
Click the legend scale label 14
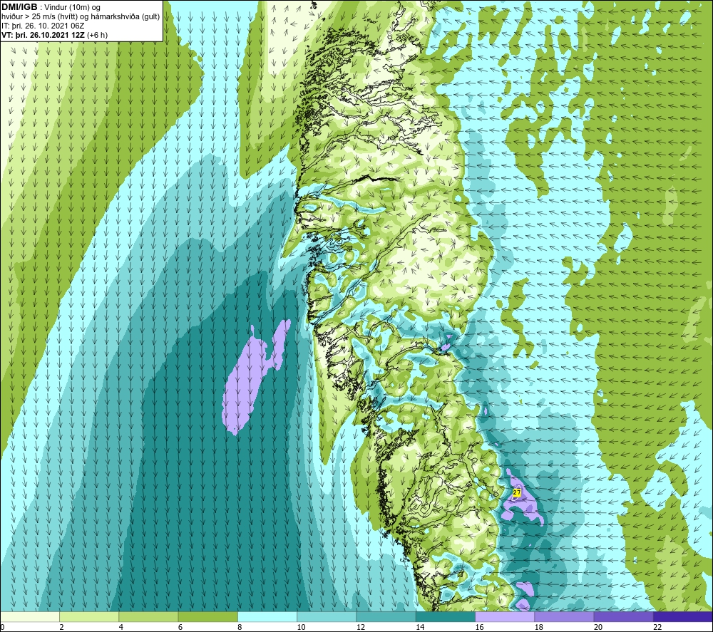click(420, 627)
